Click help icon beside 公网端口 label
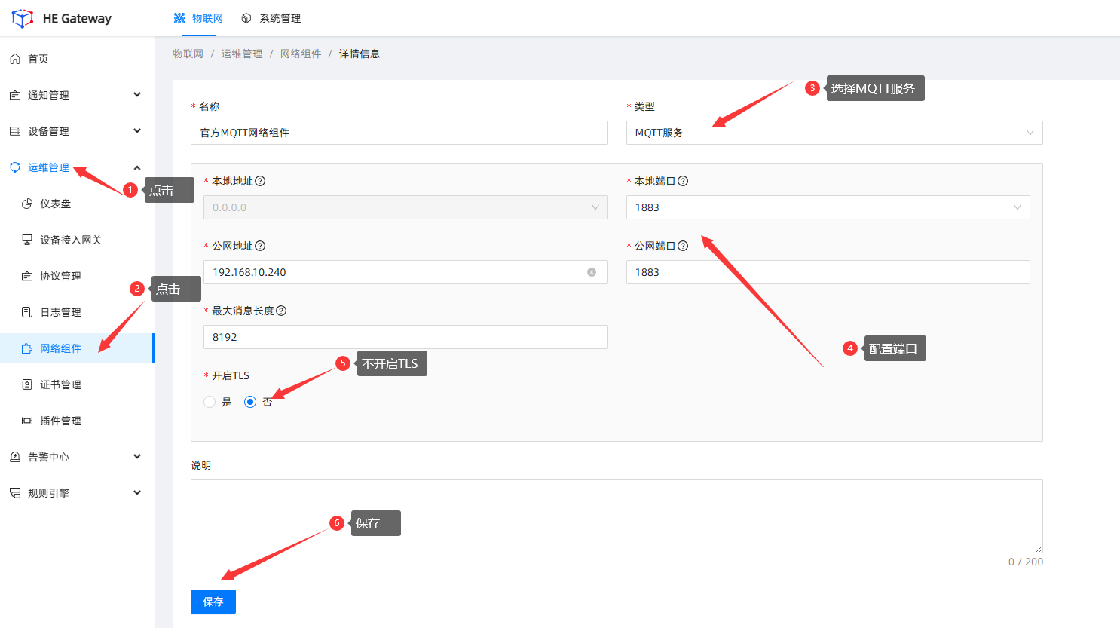Screen dimensions: 1120x628 point(683,246)
